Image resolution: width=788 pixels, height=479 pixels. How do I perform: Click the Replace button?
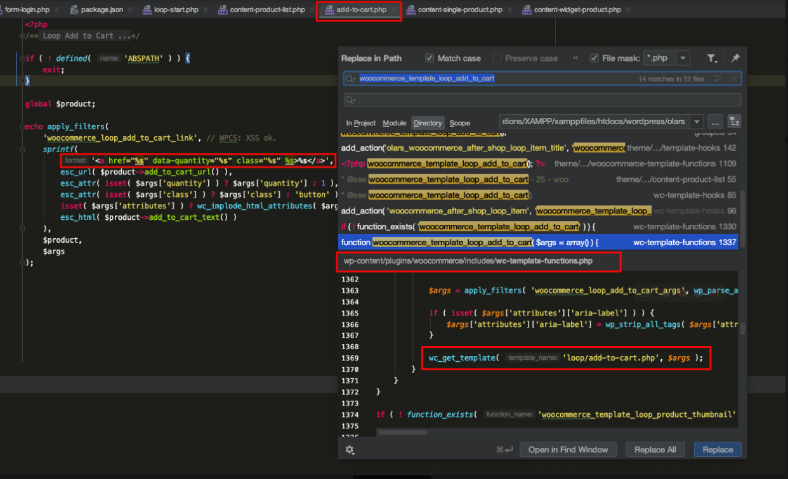pyautogui.click(x=718, y=450)
